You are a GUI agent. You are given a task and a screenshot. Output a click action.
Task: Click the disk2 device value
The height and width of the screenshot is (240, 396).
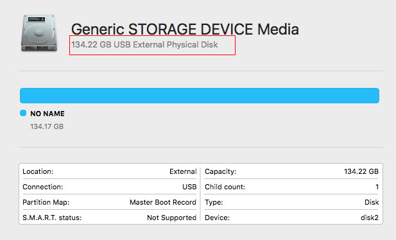click(x=370, y=218)
